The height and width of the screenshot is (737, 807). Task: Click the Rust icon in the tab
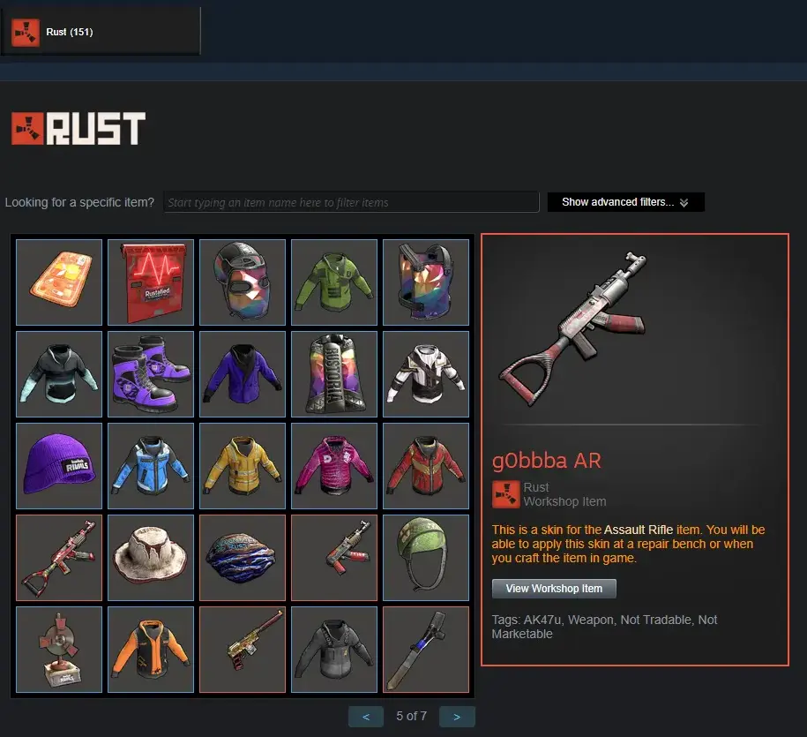click(x=26, y=33)
